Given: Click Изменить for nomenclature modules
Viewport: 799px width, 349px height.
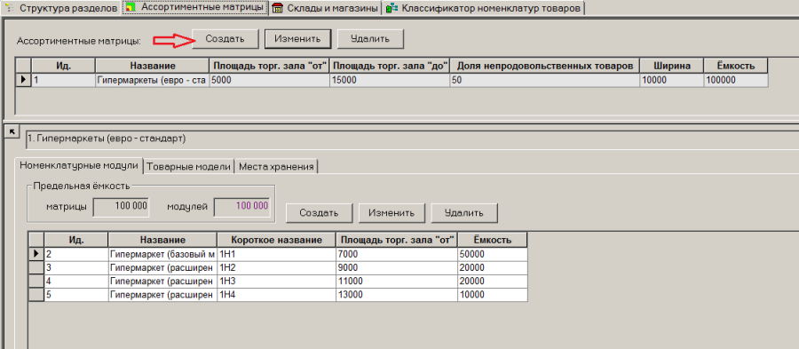Looking at the screenshot, I should click(392, 213).
